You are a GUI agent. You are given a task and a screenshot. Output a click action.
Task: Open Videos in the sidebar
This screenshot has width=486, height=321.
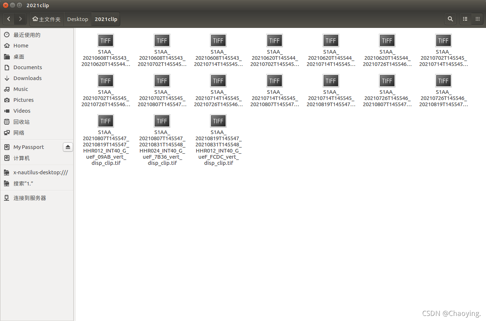coord(37,111)
